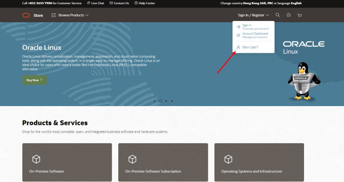Click the Buy Now arrow chevron
The image size is (344, 182).
coord(41,80)
